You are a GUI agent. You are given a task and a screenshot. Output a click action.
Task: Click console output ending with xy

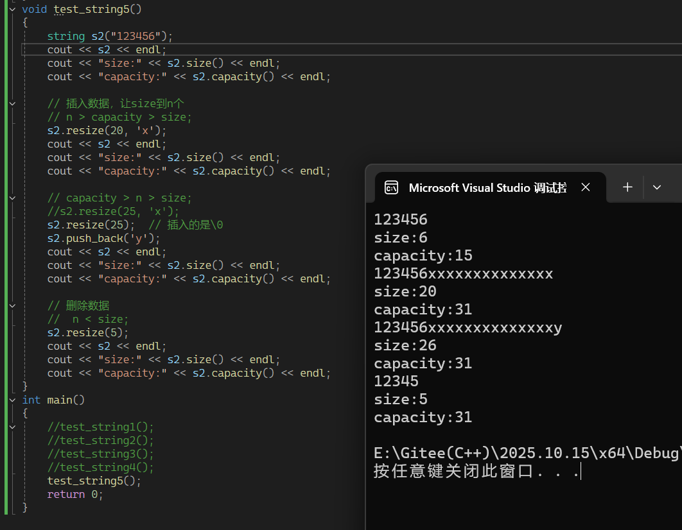pos(468,327)
